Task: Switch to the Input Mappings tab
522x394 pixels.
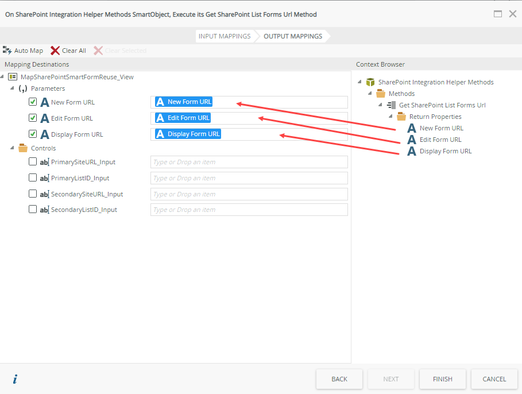Action: 225,36
